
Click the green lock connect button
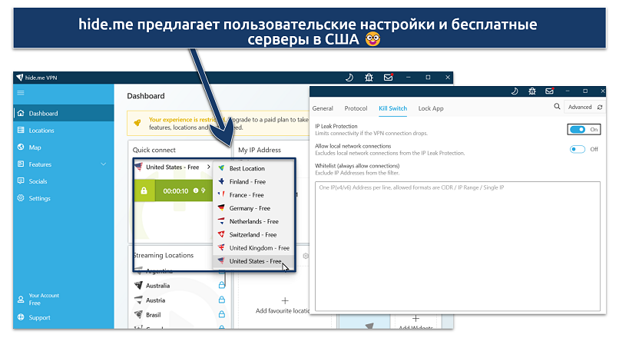point(143,191)
